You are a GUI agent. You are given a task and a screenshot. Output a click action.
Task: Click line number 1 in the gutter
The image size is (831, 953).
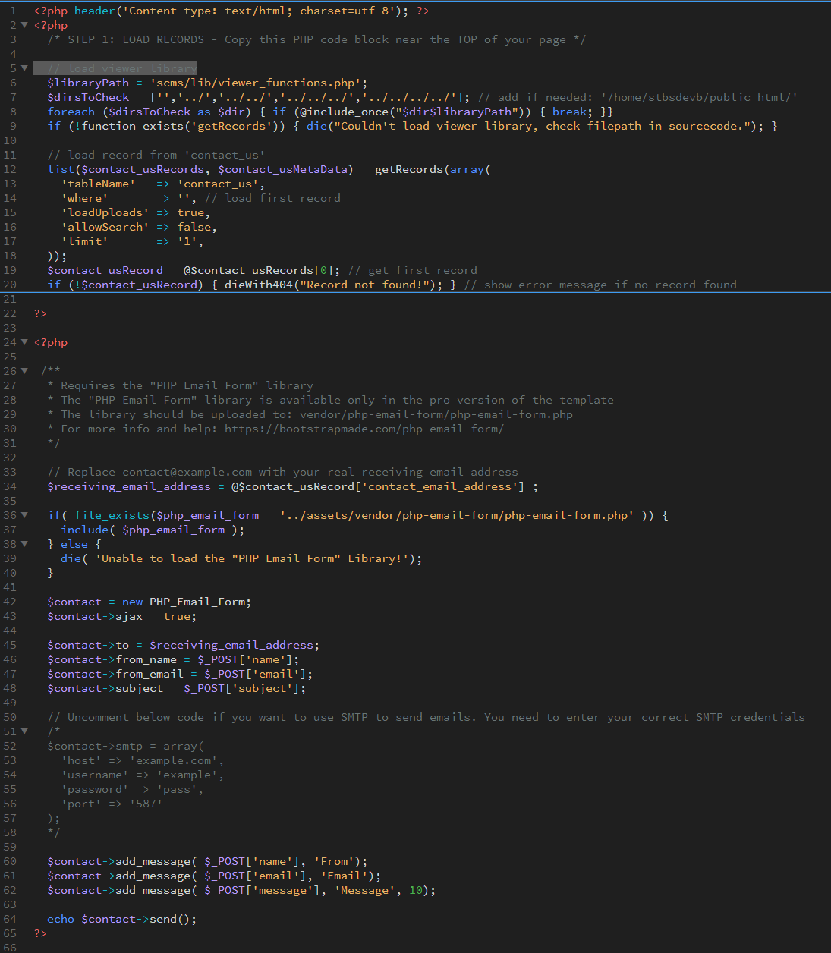point(13,11)
